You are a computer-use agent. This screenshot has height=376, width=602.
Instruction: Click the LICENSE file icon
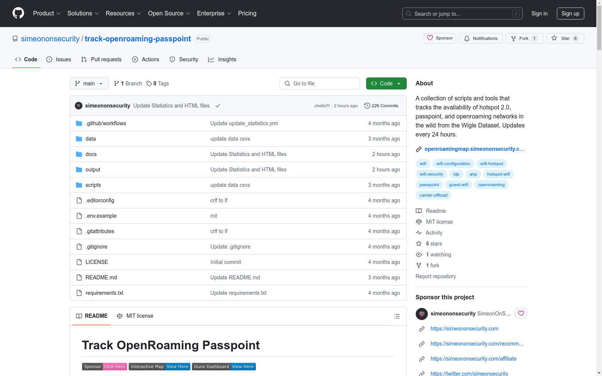79,262
